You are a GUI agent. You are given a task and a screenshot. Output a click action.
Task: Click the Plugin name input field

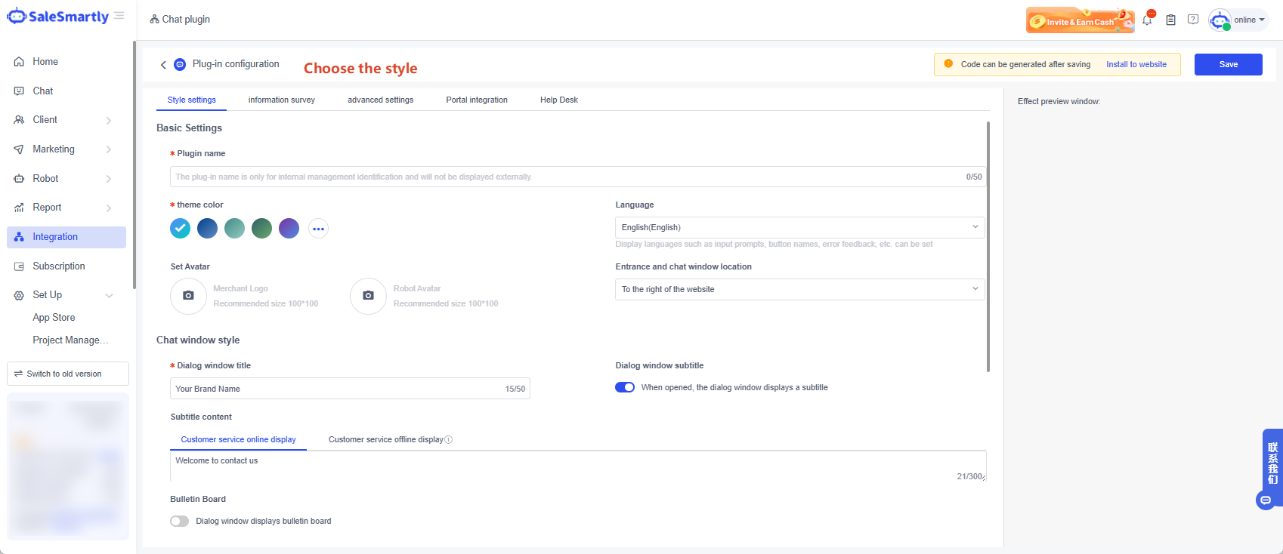pos(578,177)
